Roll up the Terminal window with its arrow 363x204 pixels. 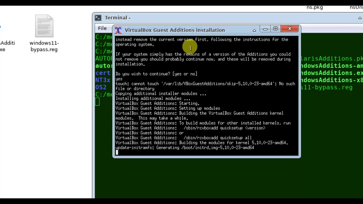pyautogui.click(x=360, y=18)
